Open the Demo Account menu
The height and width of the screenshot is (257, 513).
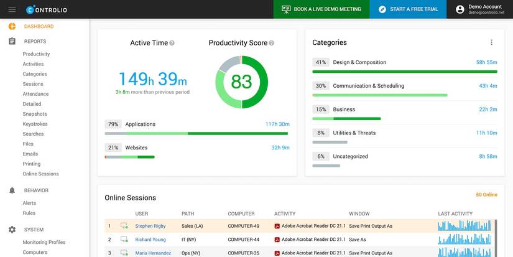click(x=480, y=9)
